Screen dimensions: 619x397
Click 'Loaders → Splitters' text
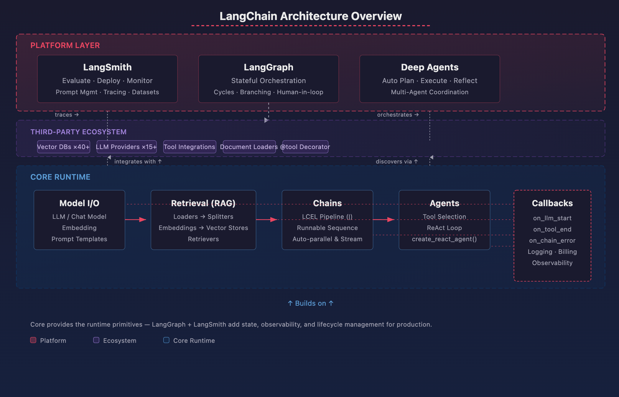pyautogui.click(x=203, y=217)
